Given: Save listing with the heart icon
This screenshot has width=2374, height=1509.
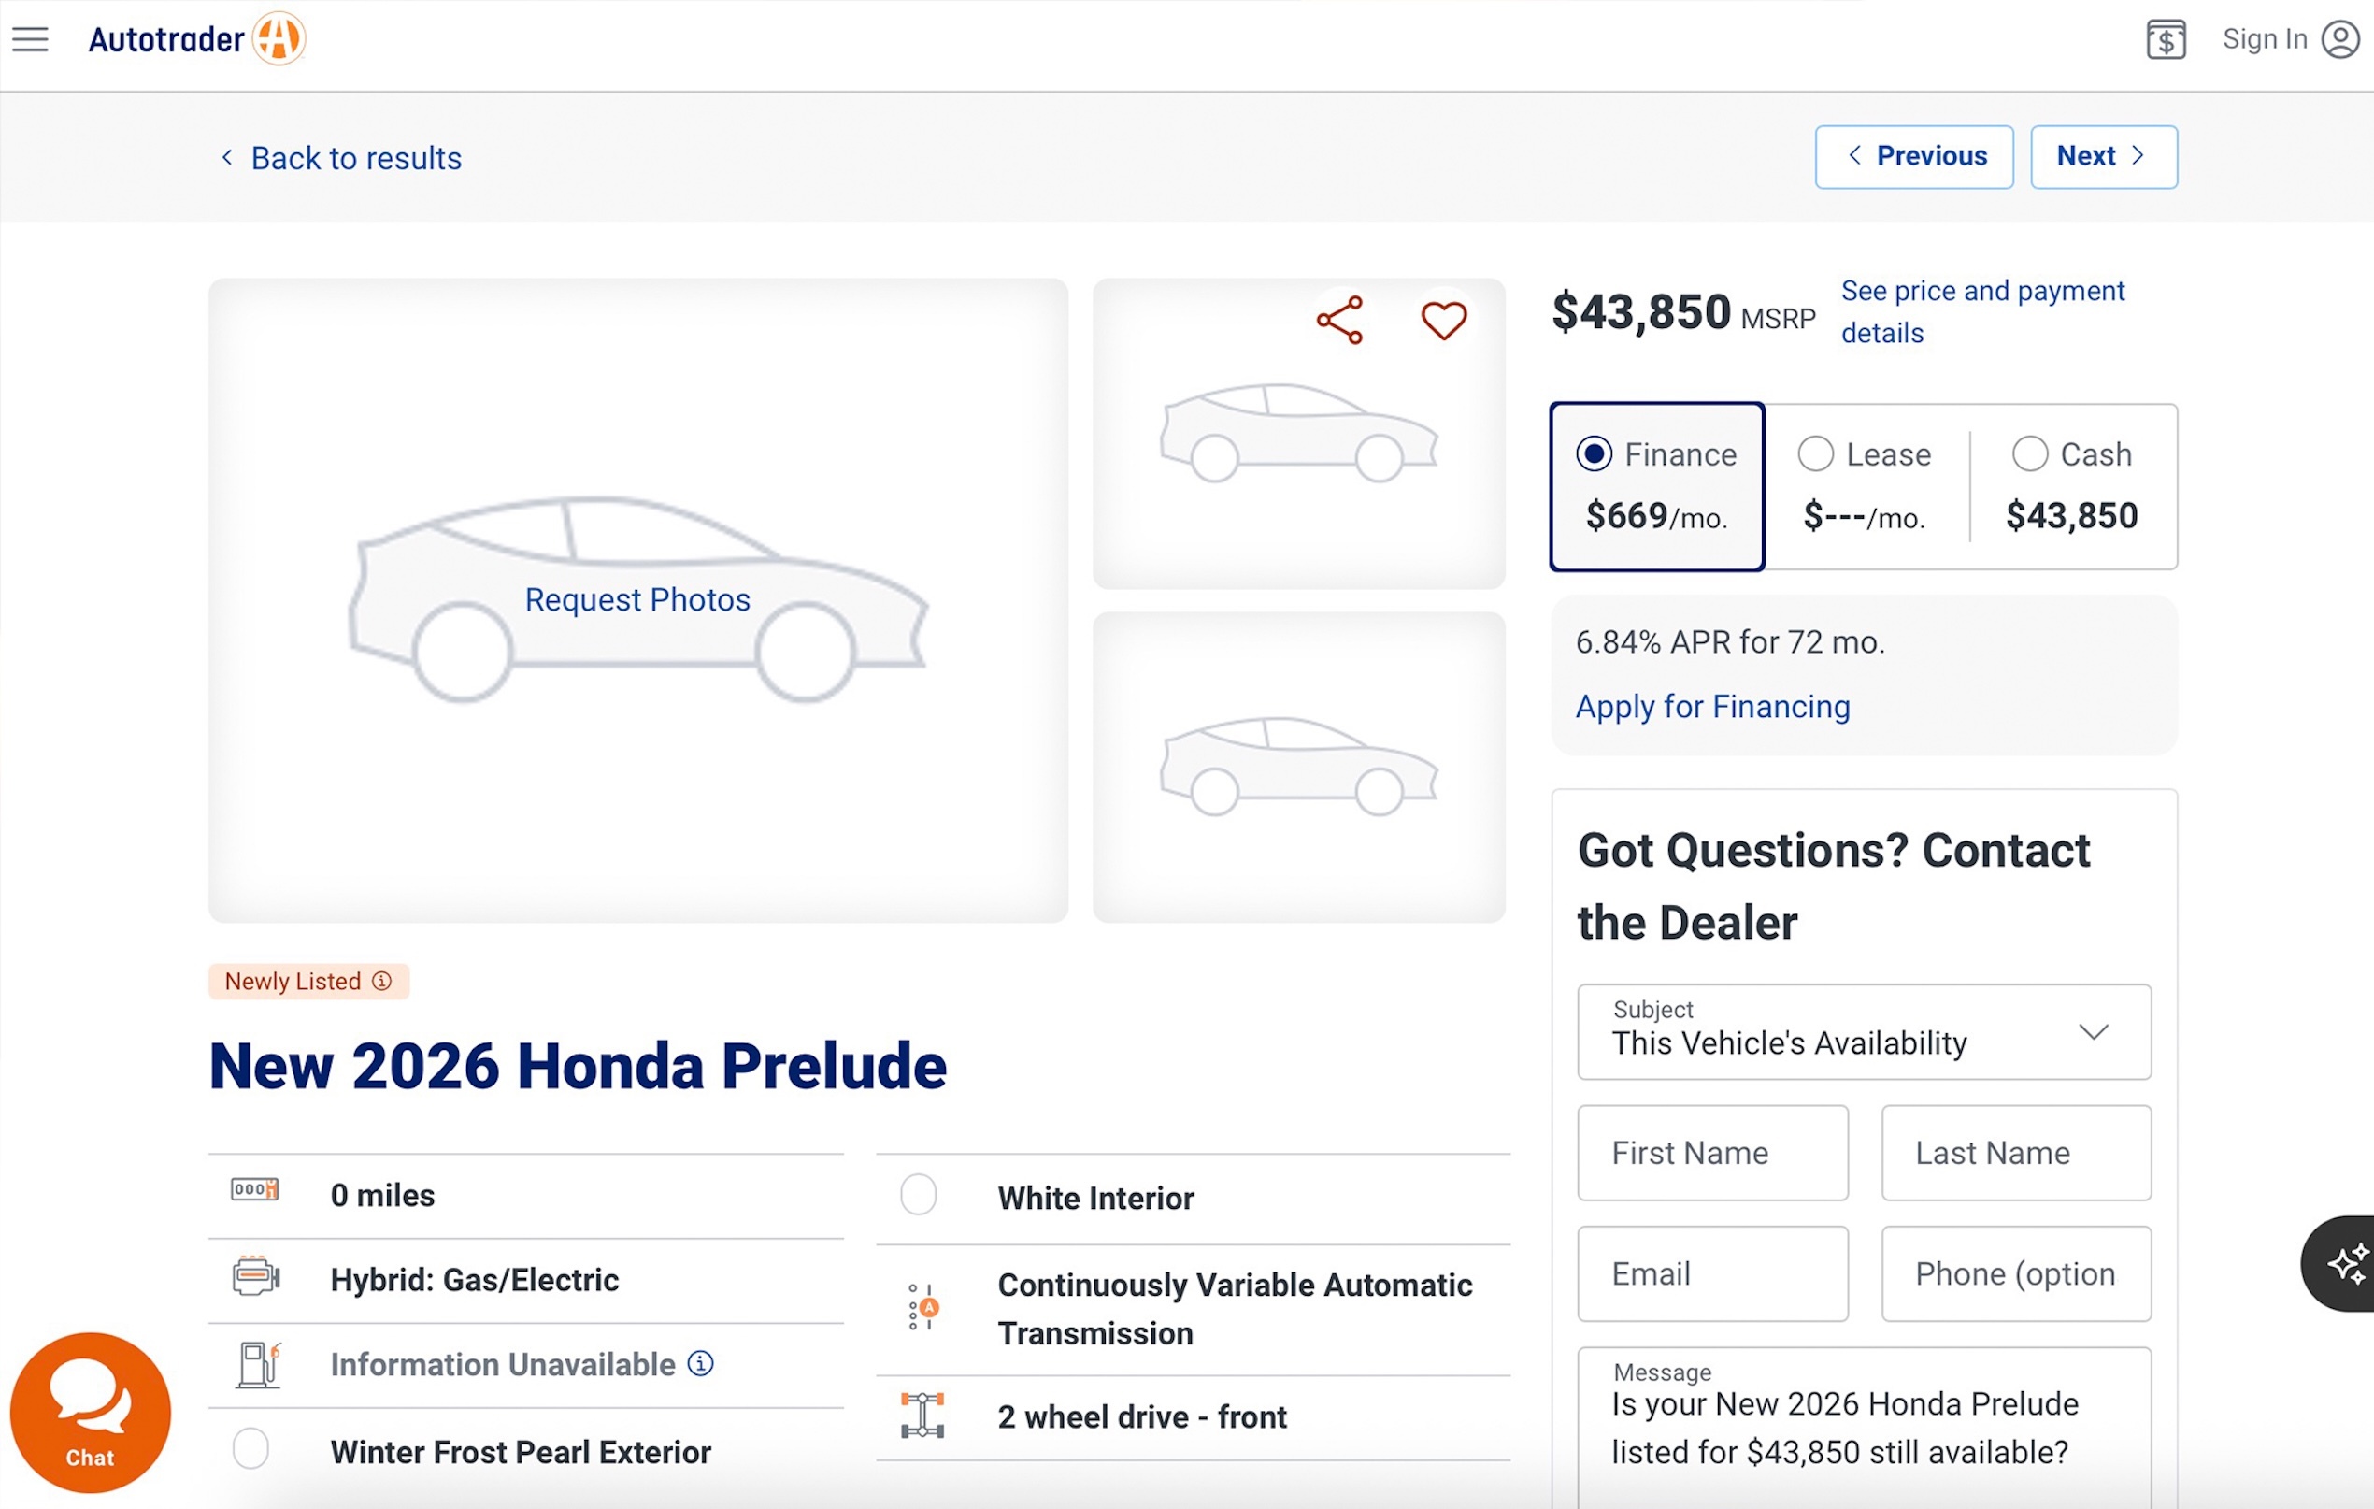Looking at the screenshot, I should click(1443, 321).
